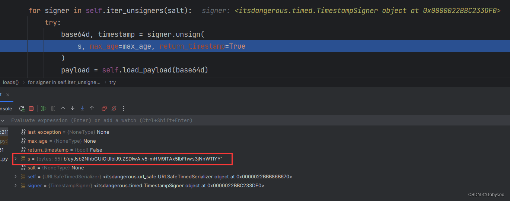Step Over the current line
510x201 pixels.
coord(63,108)
